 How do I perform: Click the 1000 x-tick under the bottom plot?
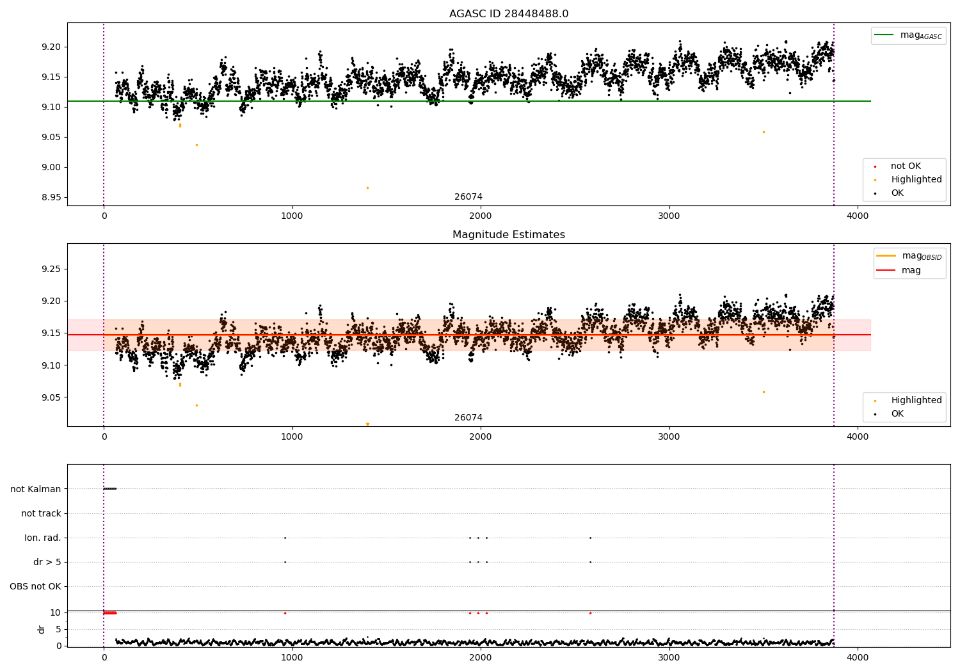(292, 657)
